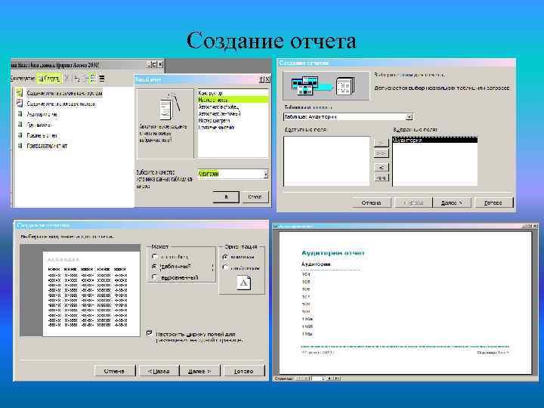The height and width of the screenshot is (408, 544).
Task: Select the 'Аудитории' report in the list
Action: [x=42, y=114]
